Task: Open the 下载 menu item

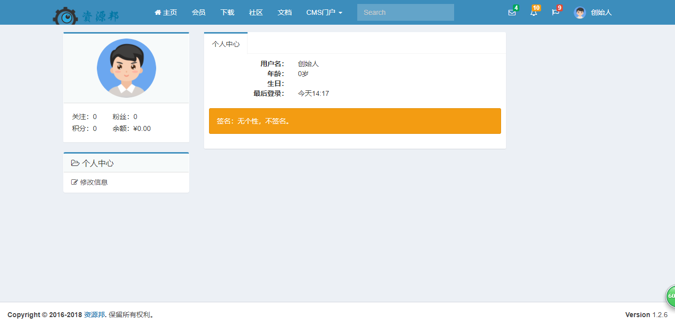Action: tap(227, 12)
